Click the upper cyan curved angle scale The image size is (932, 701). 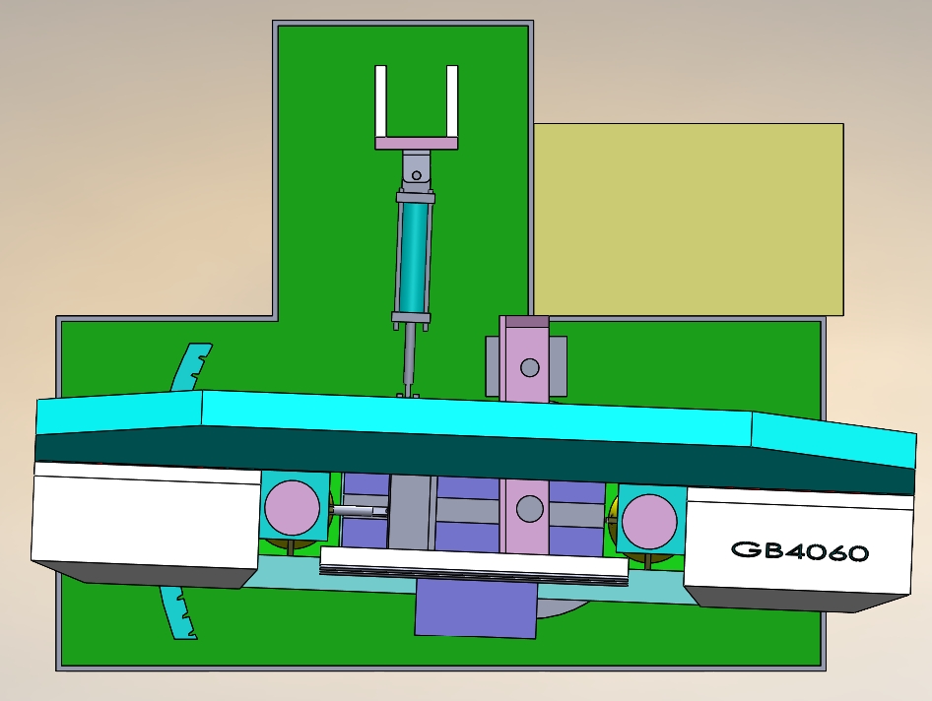tap(192, 367)
